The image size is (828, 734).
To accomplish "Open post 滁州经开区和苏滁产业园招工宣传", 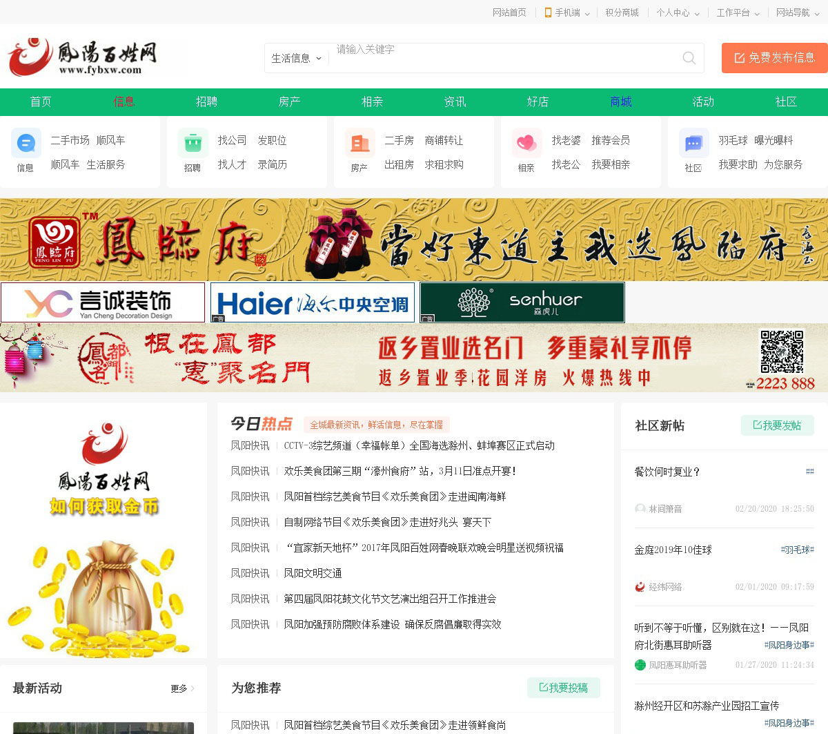I will click(x=707, y=706).
